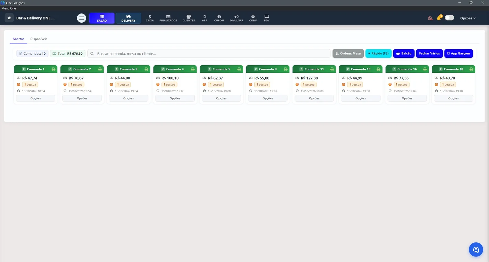Open Opções for Comanda 18
Screen dimensions: 489x262
pos(454,98)
